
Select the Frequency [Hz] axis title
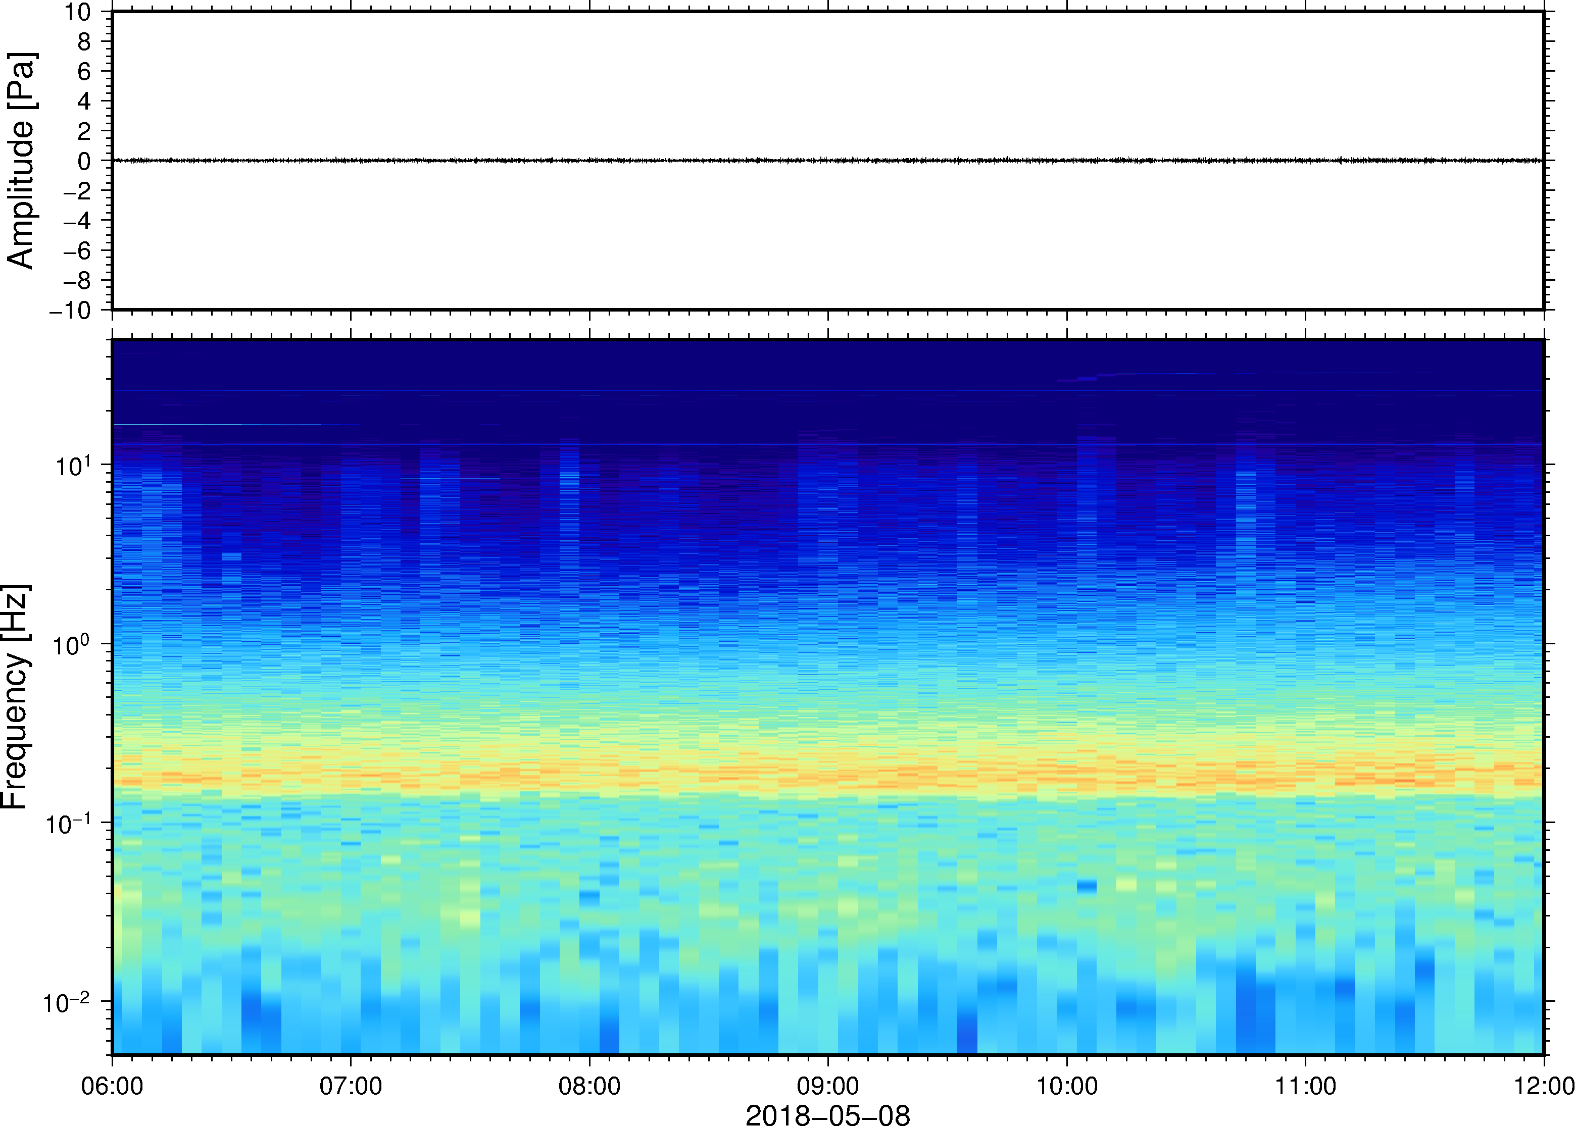[15, 697]
